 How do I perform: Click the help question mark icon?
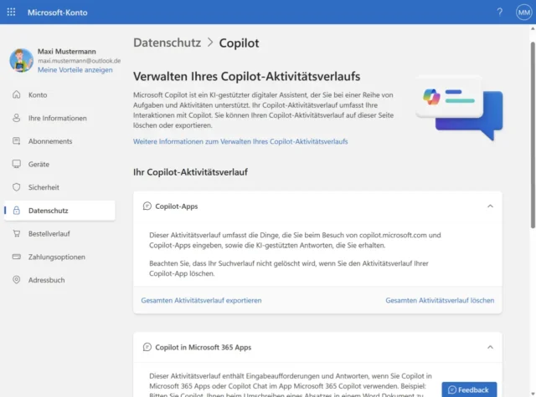coord(500,13)
